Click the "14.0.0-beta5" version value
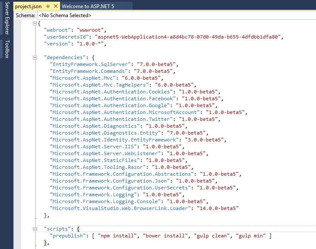Screen dimensions: 316x249 pos(218,208)
